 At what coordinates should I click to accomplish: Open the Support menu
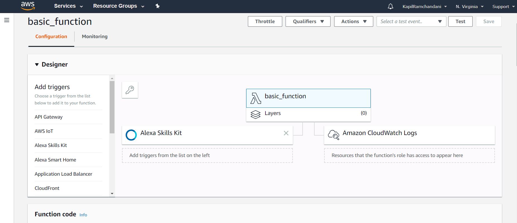(503, 6)
